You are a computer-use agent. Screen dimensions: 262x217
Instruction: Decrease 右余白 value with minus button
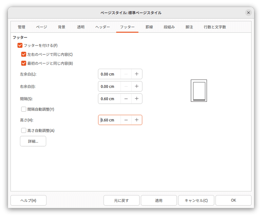tap(126, 86)
